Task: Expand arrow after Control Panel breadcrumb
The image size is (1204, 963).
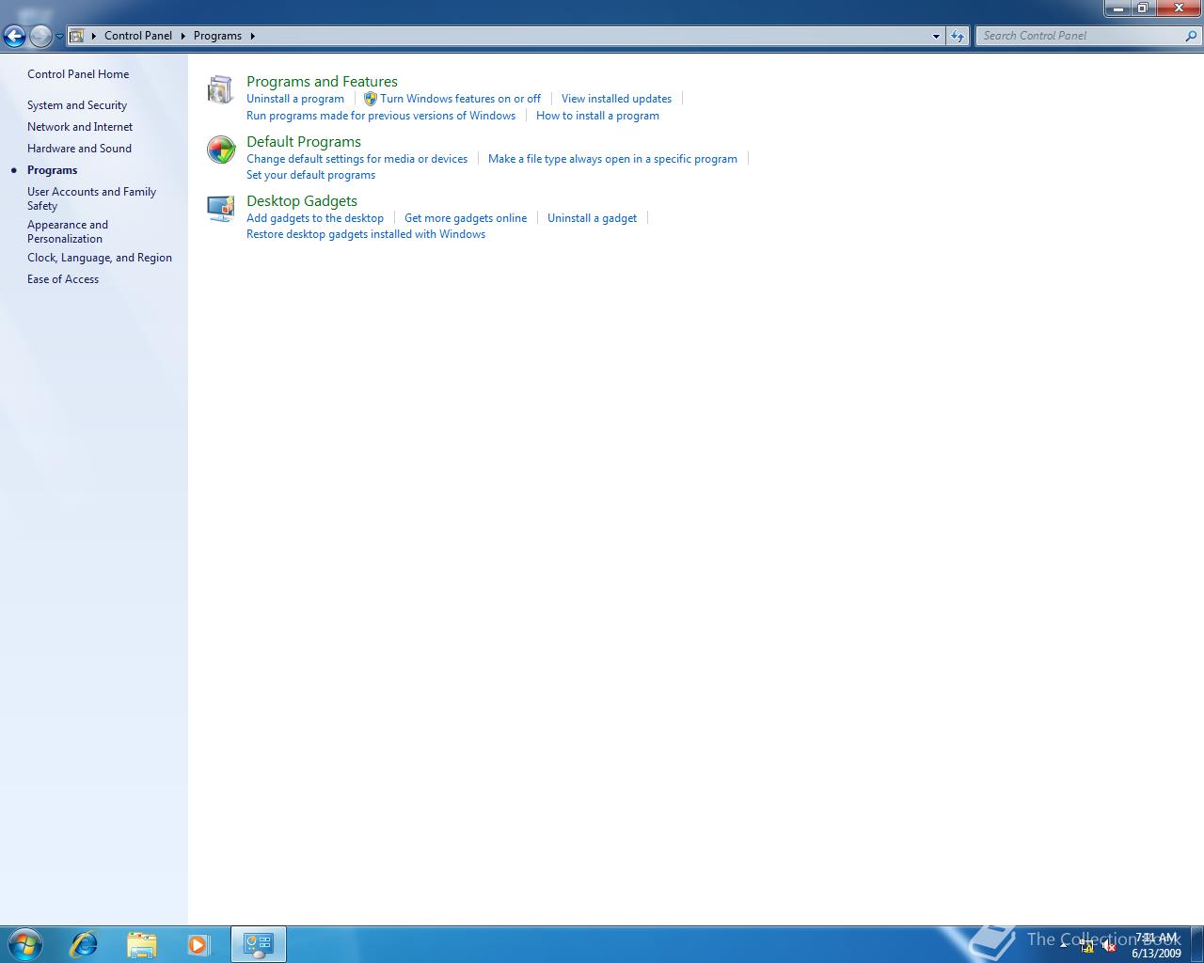Action: pos(183,36)
